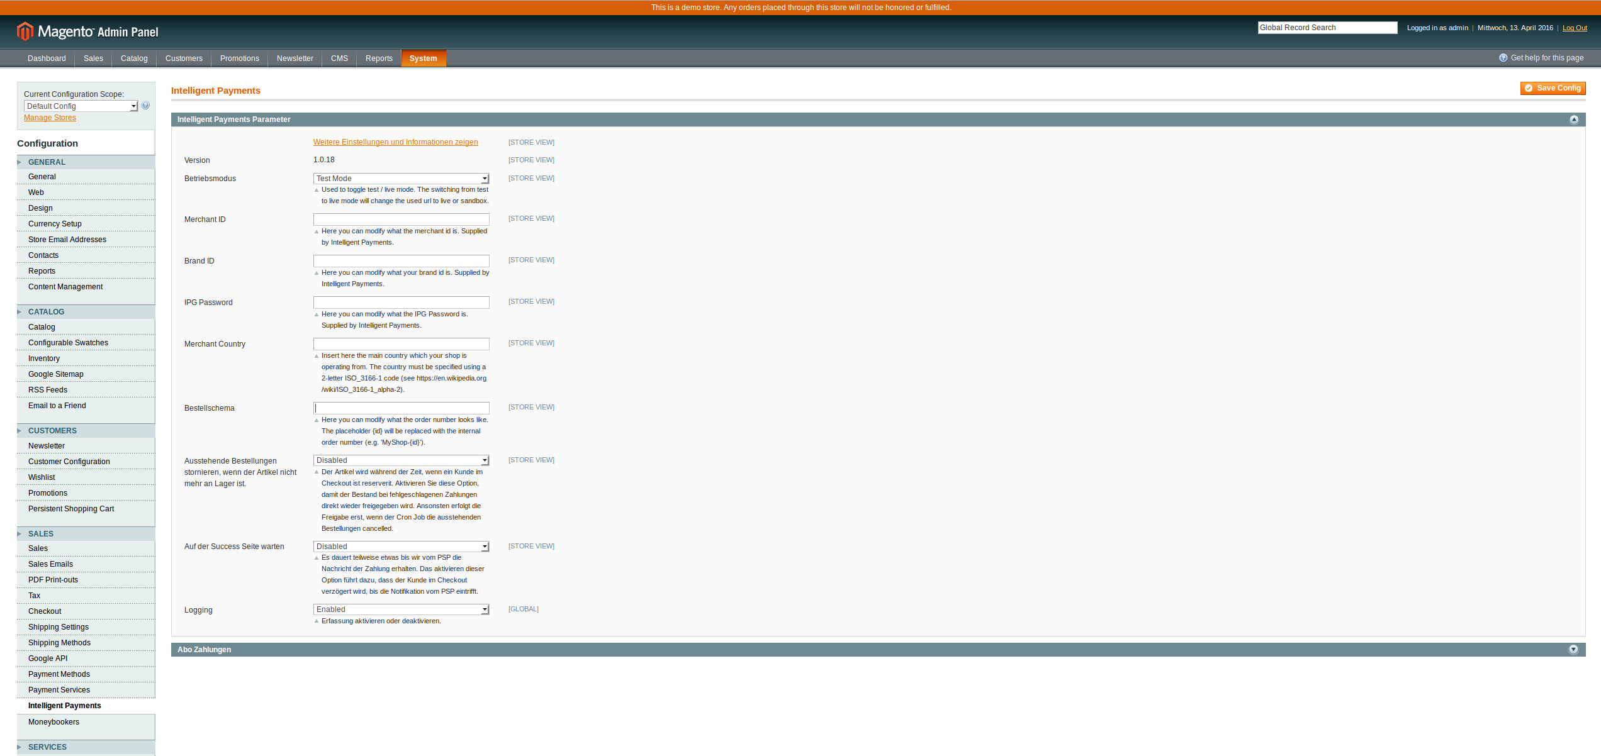
Task: Collapse the CUSTOMERS configuration group
Action: (x=86, y=431)
